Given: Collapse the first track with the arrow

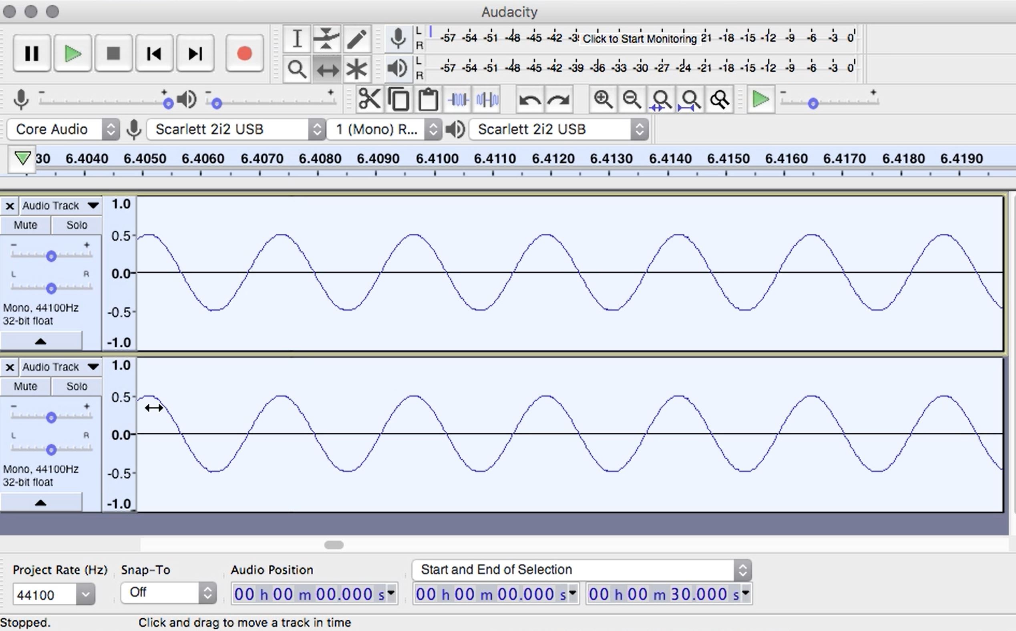Looking at the screenshot, I should (41, 341).
